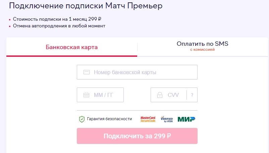The width and height of the screenshot is (269, 153).
Task: Open the CVV question mark help
Action: point(192,95)
